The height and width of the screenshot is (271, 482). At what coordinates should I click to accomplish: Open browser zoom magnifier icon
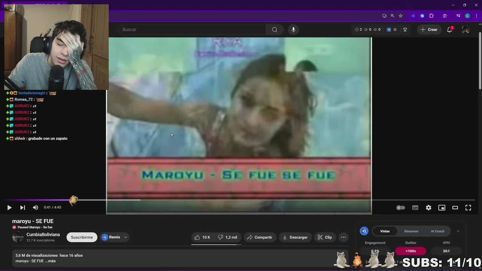tap(392, 16)
